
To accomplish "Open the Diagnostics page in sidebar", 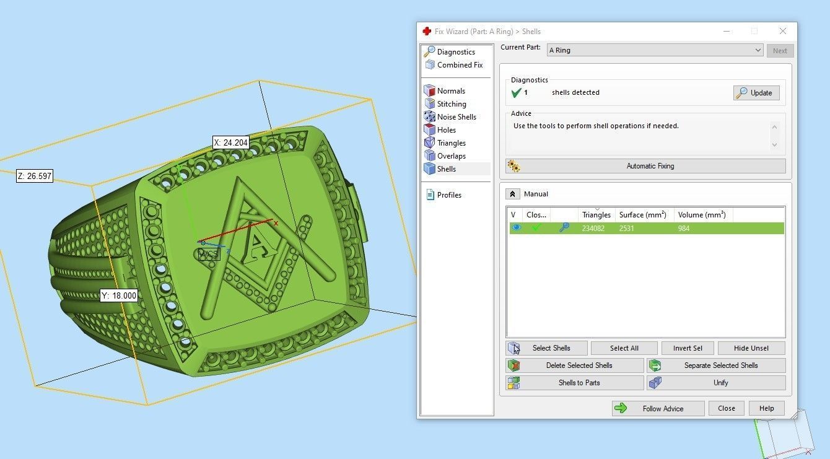I will (456, 52).
